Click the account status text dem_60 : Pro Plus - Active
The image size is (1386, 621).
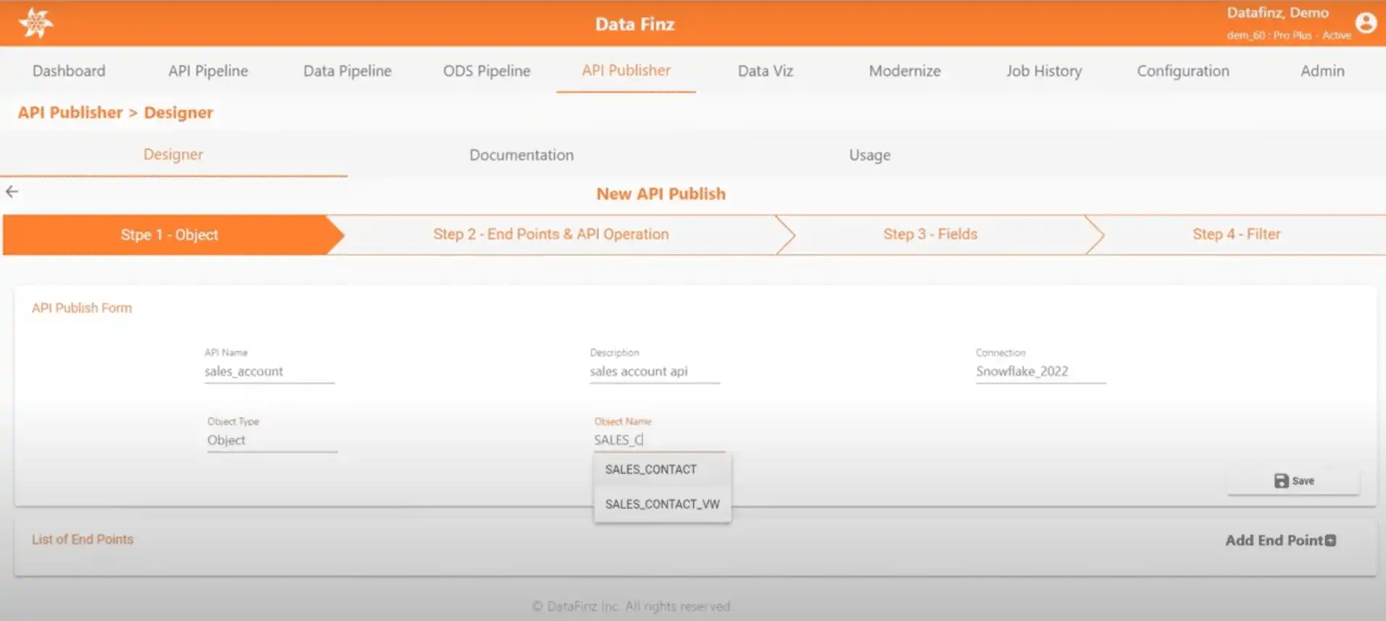[x=1289, y=35]
